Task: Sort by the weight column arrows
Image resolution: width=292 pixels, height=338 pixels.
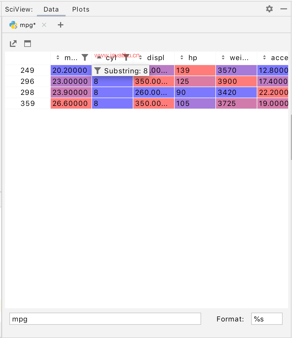Action: pos(223,58)
